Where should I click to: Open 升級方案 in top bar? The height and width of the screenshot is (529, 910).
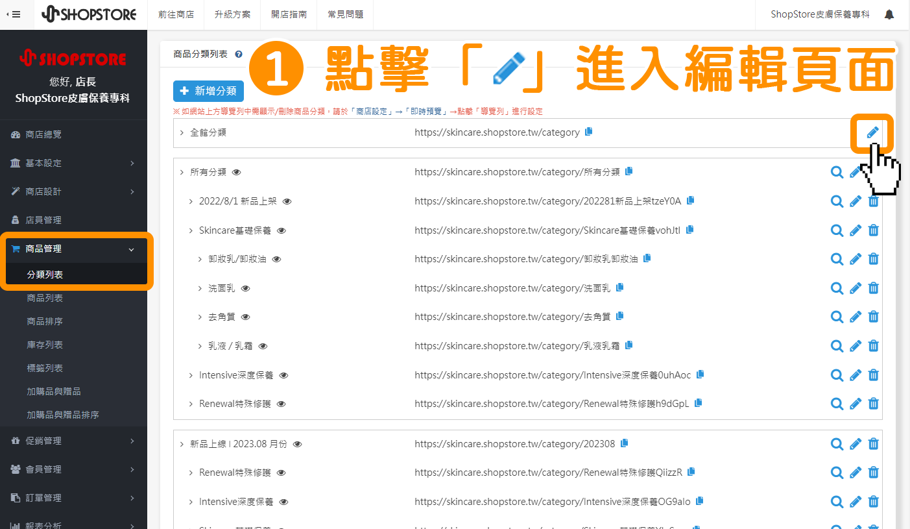[232, 14]
